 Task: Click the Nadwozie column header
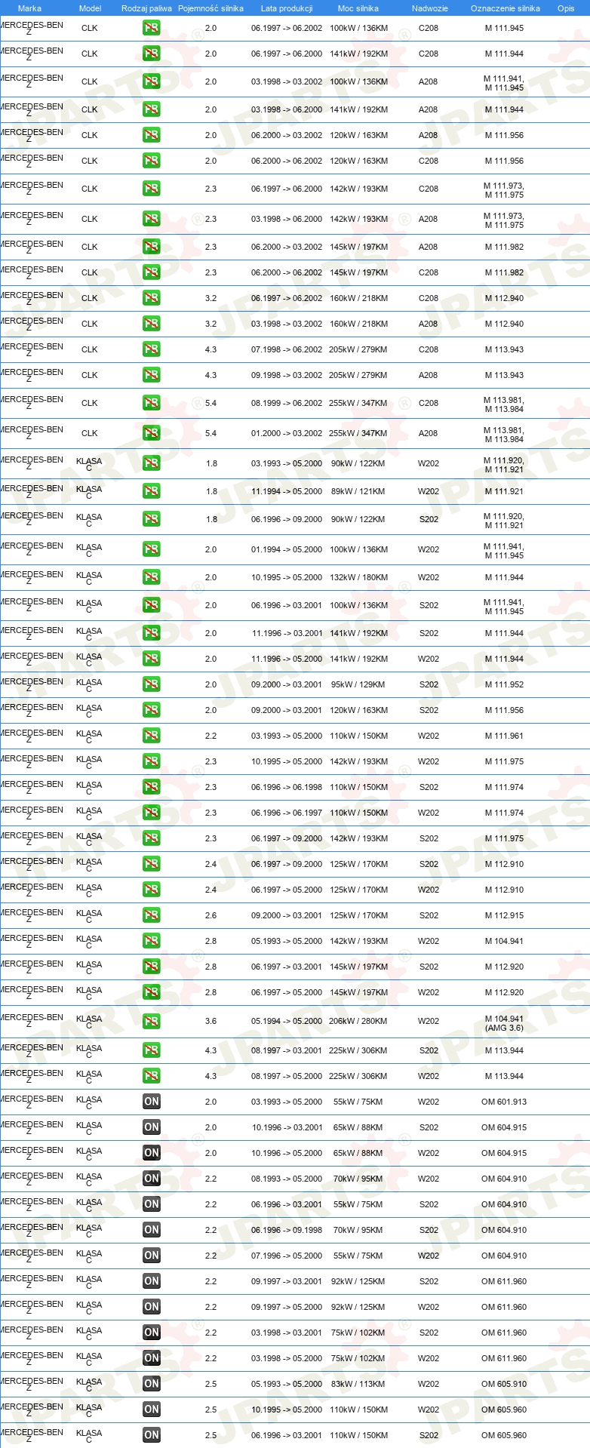tap(429, 8)
